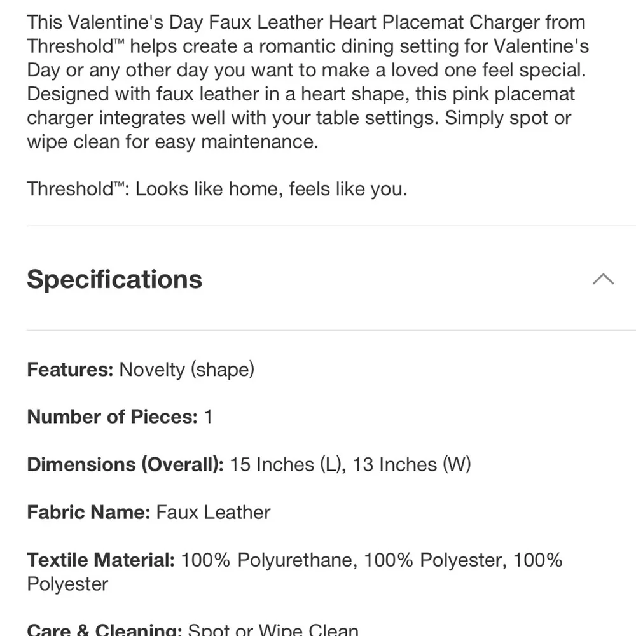Tap the Spot or Wipe Clean value

(x=273, y=629)
